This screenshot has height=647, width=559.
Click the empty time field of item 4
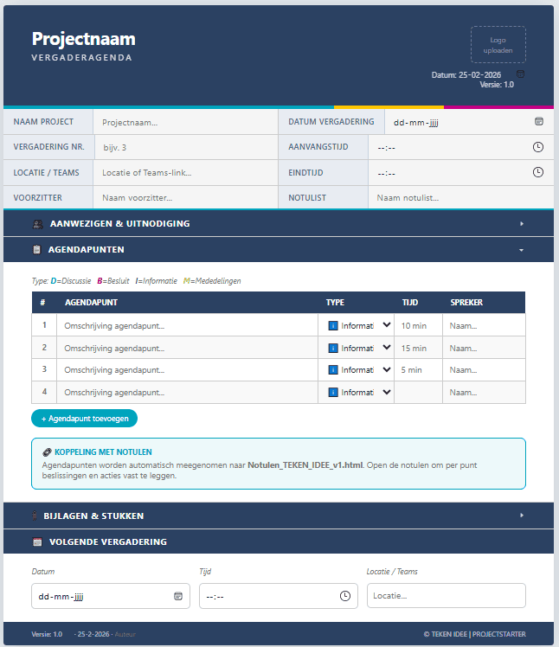click(x=418, y=392)
